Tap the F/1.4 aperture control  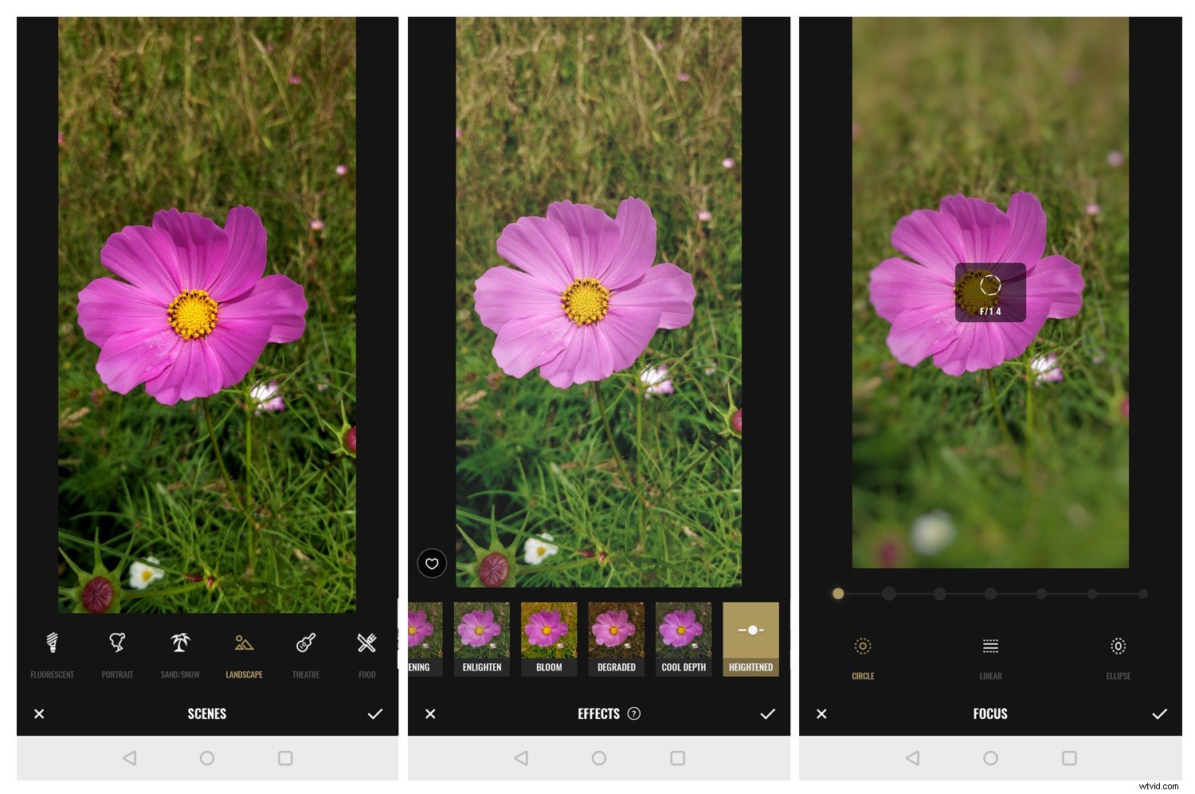coord(989,291)
